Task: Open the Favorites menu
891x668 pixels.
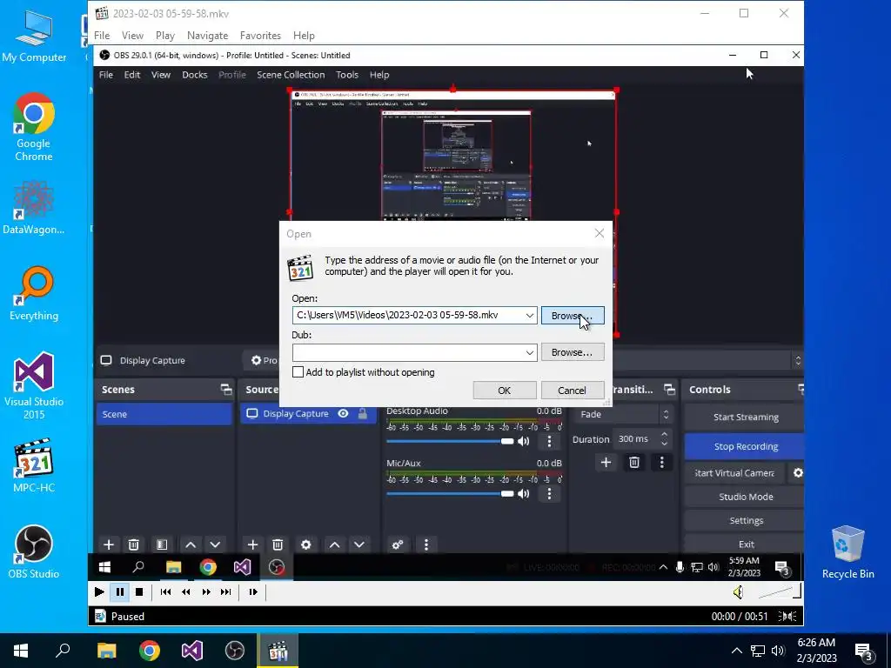Action: click(260, 35)
